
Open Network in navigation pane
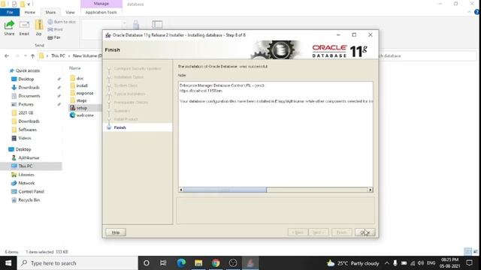click(26, 183)
